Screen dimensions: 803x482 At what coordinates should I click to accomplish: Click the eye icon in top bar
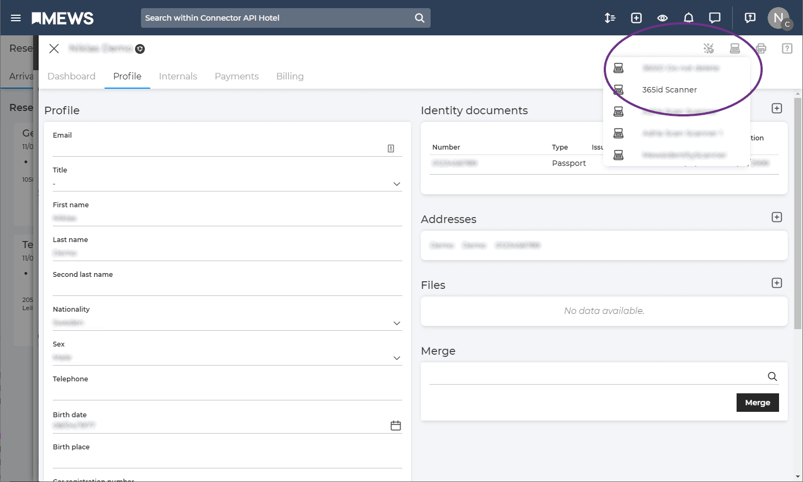click(662, 18)
